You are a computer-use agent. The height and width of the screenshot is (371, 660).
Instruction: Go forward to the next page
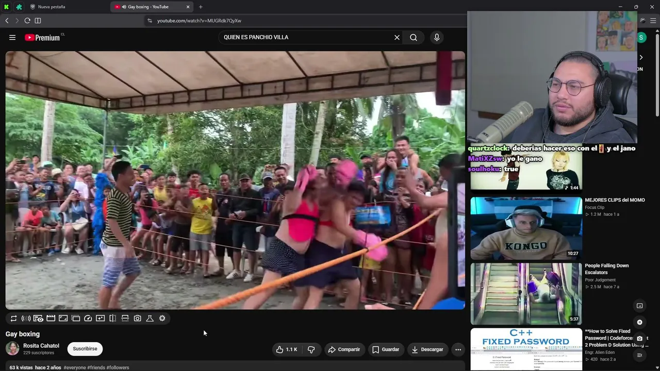pyautogui.click(x=16, y=21)
